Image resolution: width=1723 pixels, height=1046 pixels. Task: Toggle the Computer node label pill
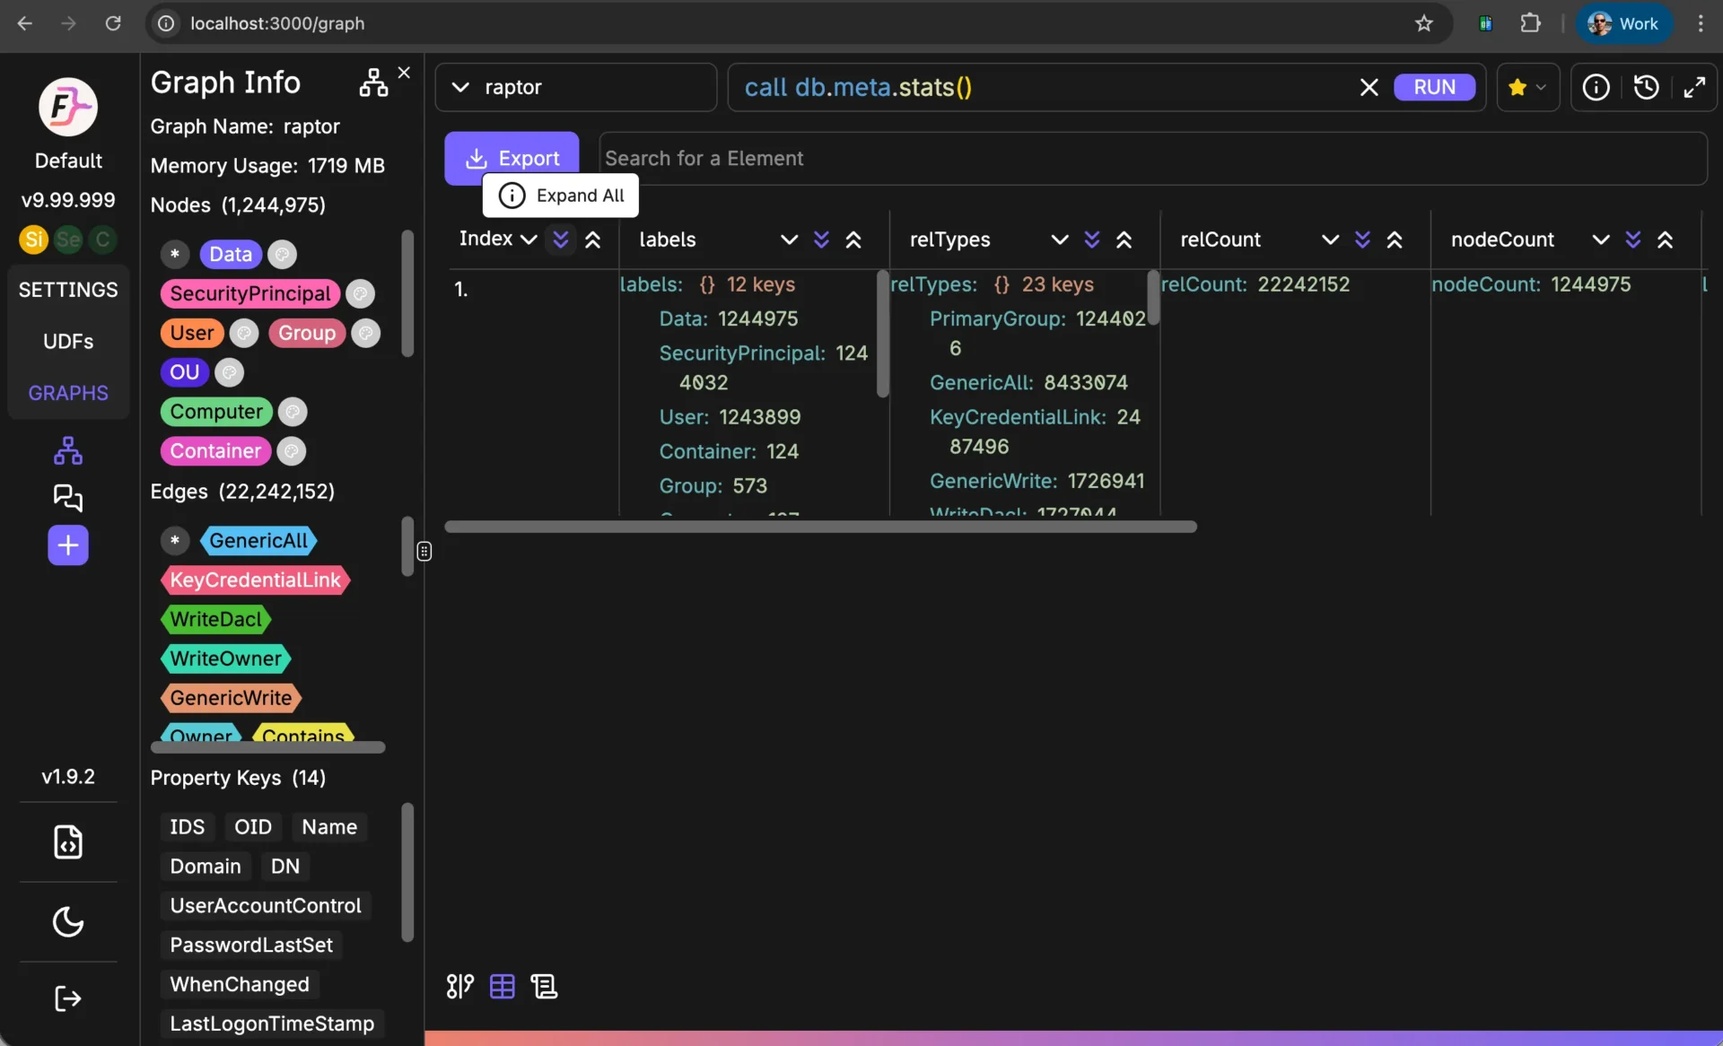(215, 411)
